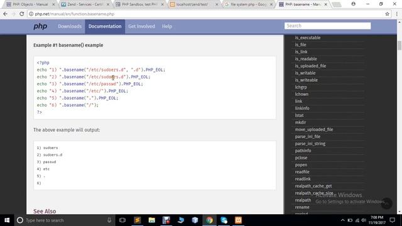Viewport: 402px width, 226px height.
Task: Open the lchown function link
Action: point(301,94)
